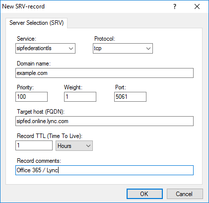Screen dimensions: 209x203
Task: Click the Weight field showing 1
Action: (x=80, y=97)
